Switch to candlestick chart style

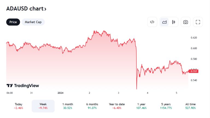(x=173, y=22)
